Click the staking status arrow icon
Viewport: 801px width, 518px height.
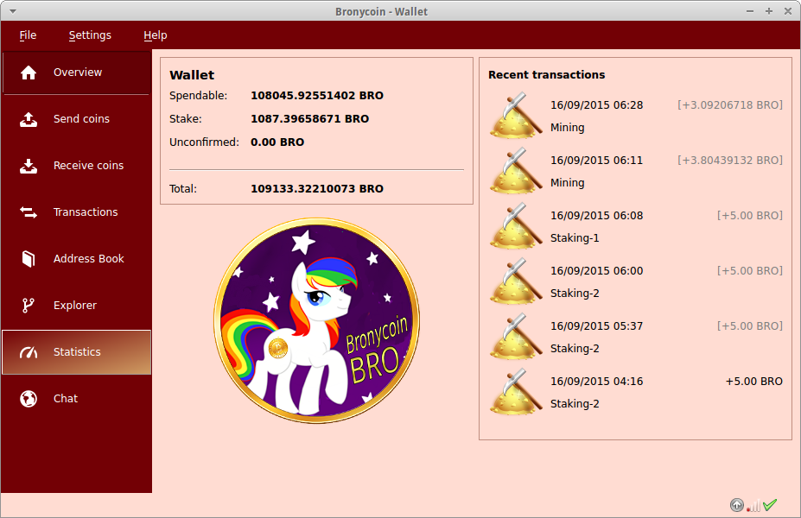737,505
